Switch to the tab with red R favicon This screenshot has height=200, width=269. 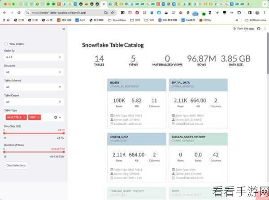point(116,4)
